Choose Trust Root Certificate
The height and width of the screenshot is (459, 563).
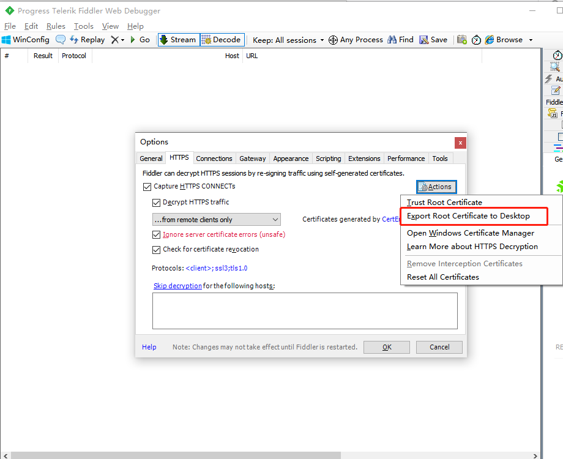pyautogui.click(x=444, y=203)
